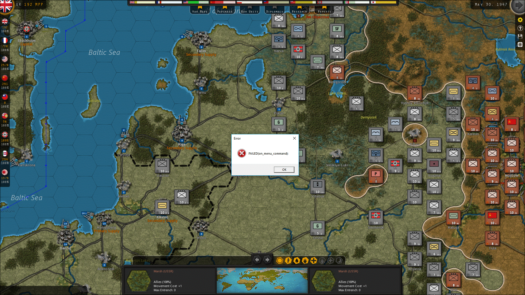The width and height of the screenshot is (525, 295).
Task: Select the G garrison unit at Orsha
Action: tap(317, 228)
